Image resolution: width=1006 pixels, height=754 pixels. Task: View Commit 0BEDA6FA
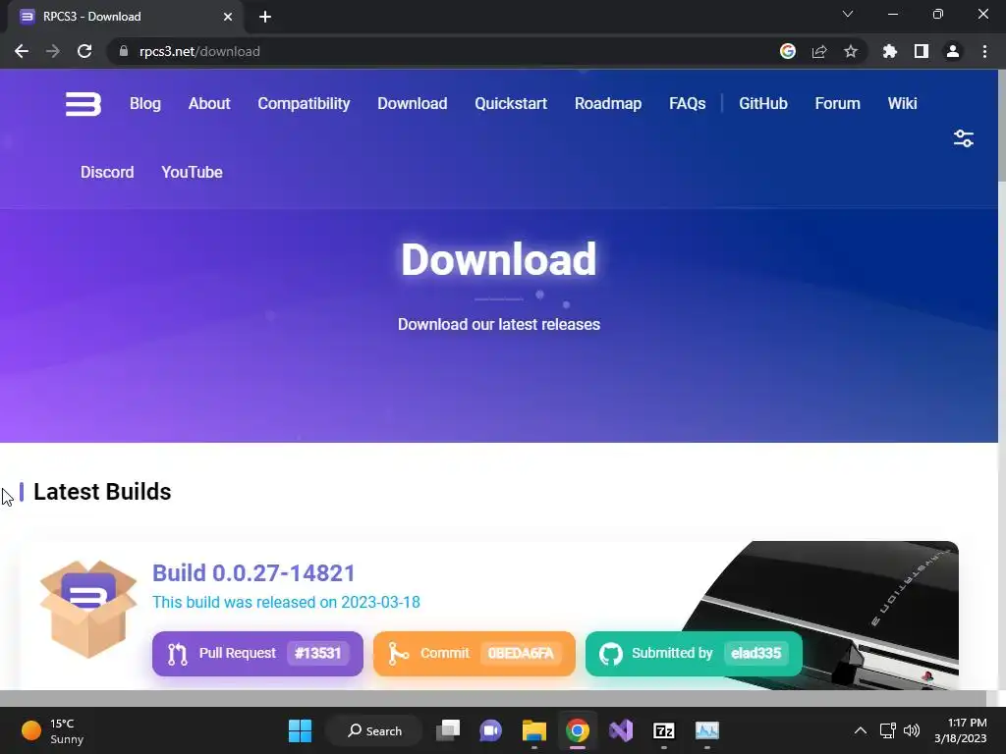coord(475,653)
